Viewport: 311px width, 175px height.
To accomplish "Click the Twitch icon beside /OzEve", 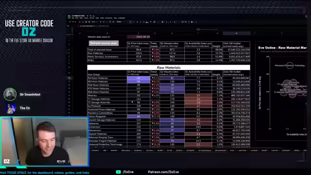I will [119, 172].
